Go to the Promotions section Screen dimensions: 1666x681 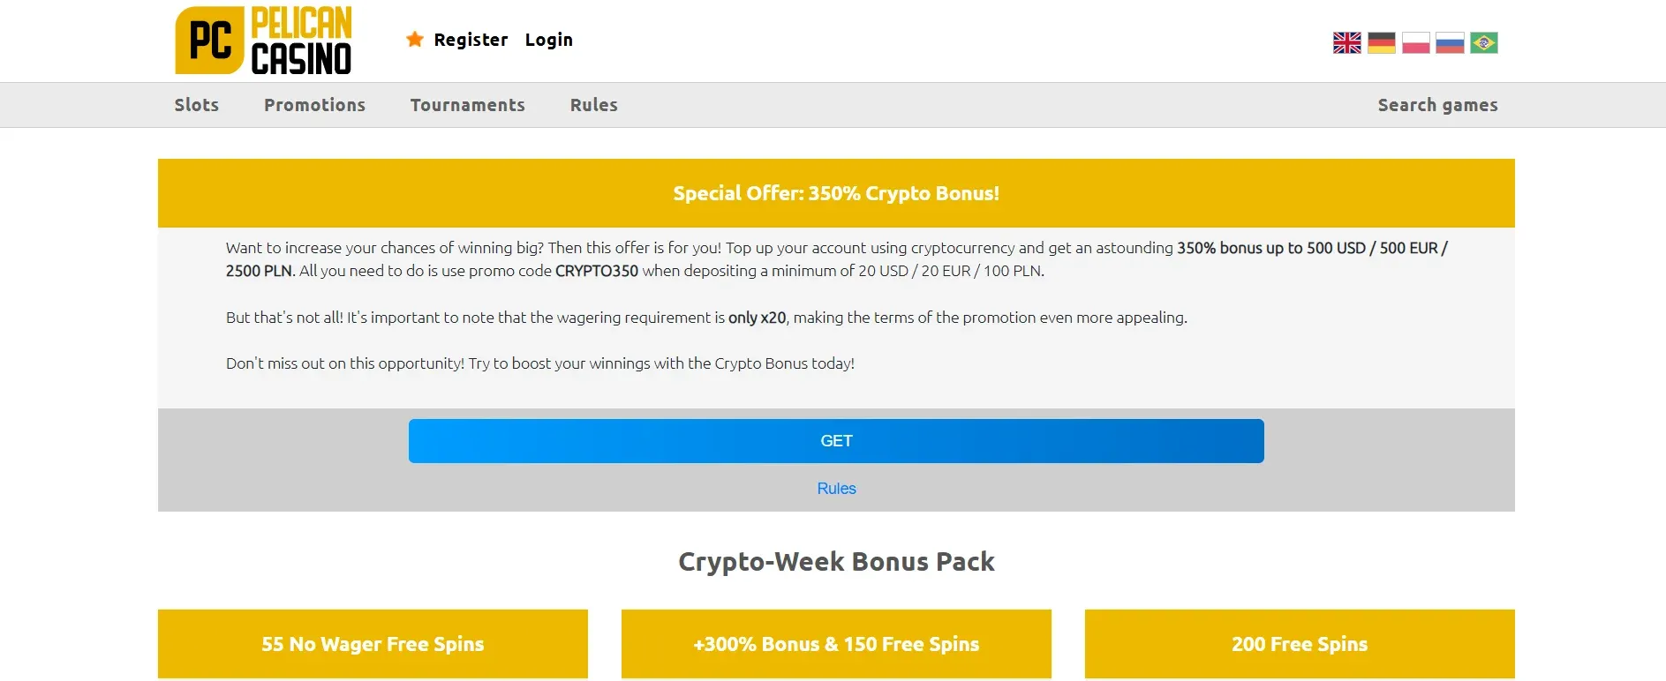click(314, 105)
